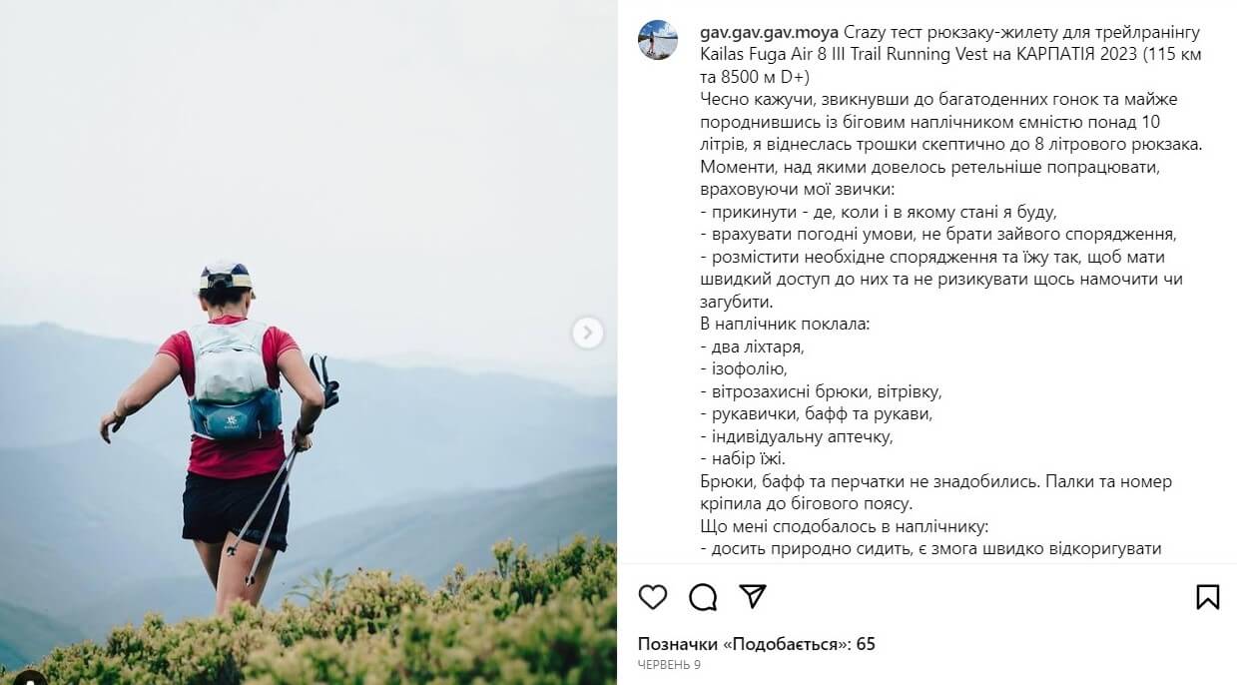Open the post date ЧЕРВЕНЬ 9
The image size is (1237, 685).
pyautogui.click(x=669, y=665)
